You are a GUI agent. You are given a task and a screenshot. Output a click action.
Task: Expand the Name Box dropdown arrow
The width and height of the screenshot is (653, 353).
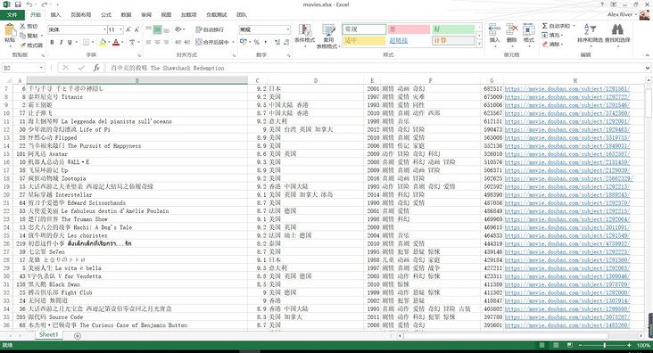coord(41,68)
